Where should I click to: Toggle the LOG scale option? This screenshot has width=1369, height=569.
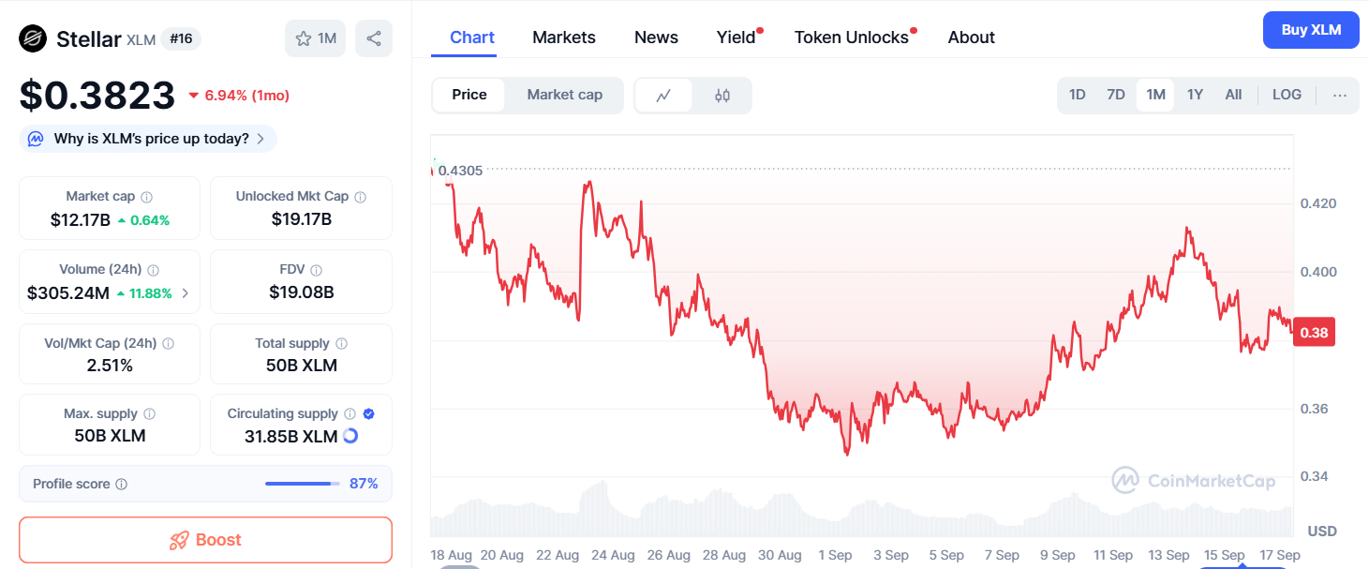[1287, 95]
